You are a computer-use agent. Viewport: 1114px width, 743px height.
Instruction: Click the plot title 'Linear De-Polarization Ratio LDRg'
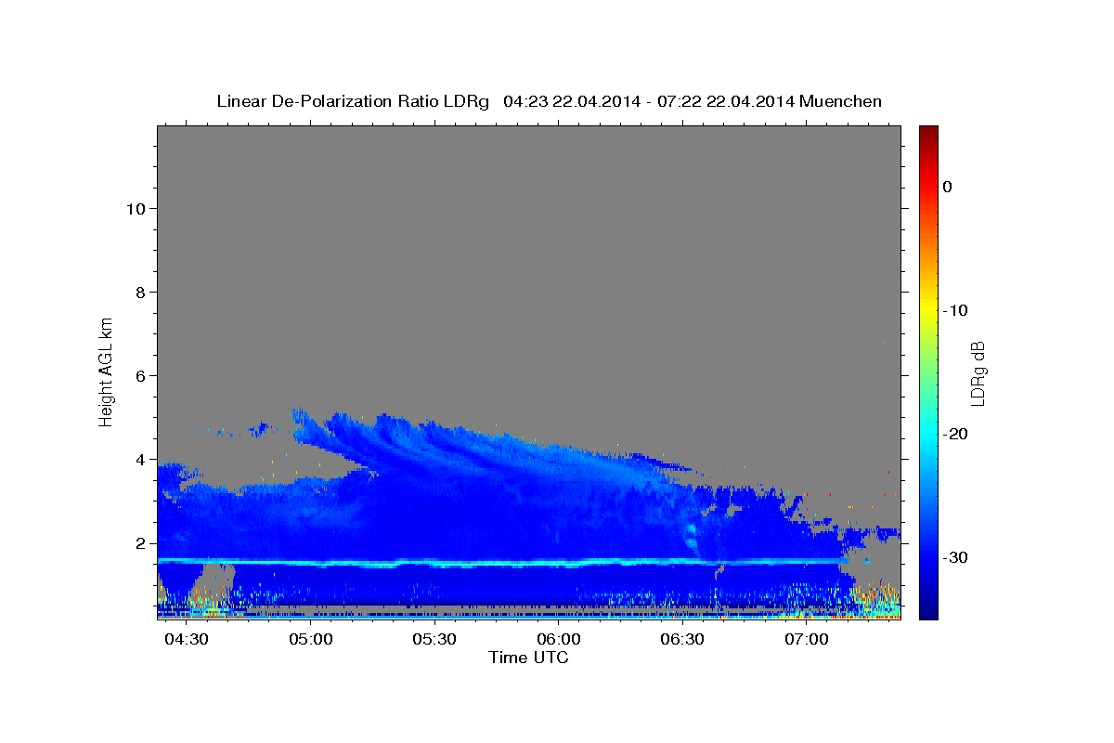[x=353, y=101]
